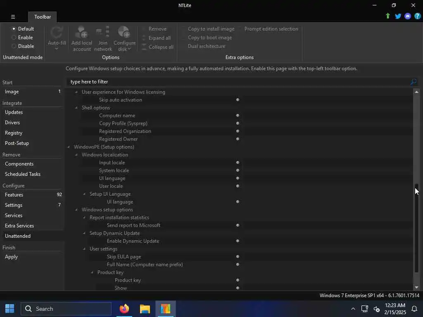Image resolution: width=423 pixels, height=317 pixels.
Task: Open the Twitter link icon
Action: point(398,16)
